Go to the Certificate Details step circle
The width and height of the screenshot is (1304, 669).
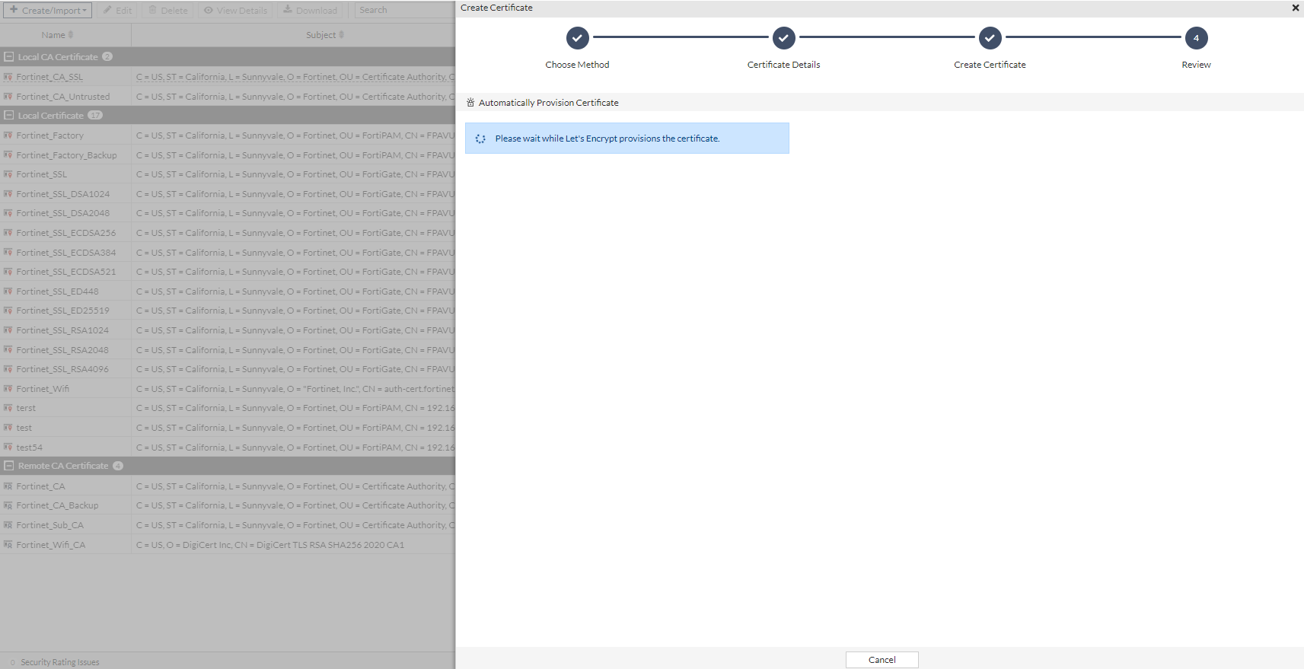[x=783, y=38]
